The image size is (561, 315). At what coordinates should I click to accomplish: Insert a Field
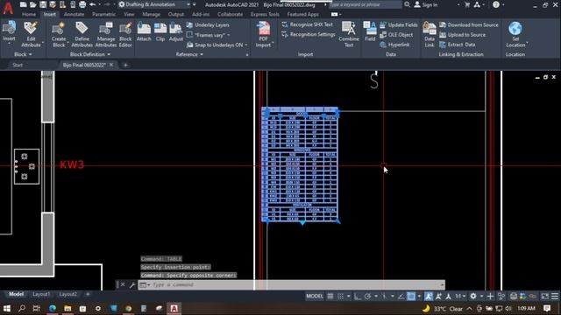click(x=370, y=31)
